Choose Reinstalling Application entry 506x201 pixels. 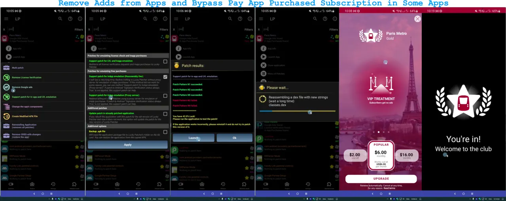pyautogui.click(x=43, y=126)
